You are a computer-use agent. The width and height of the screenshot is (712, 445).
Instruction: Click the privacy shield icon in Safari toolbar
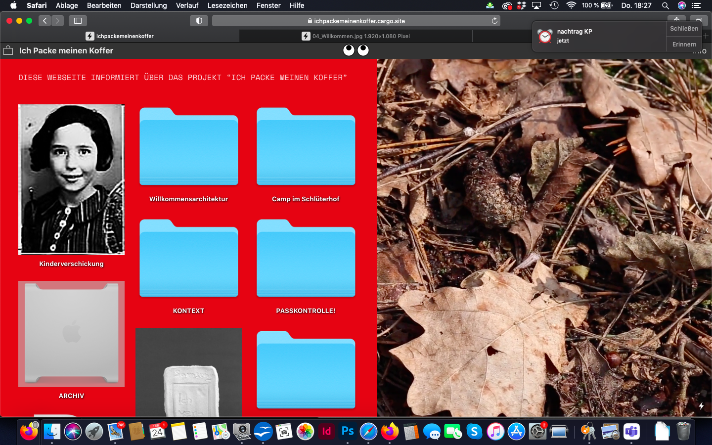click(199, 21)
